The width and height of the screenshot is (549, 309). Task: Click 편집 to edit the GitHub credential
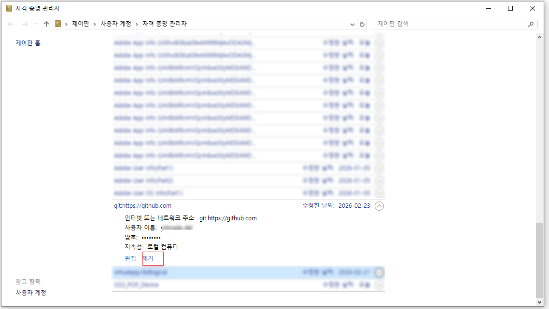pos(130,258)
